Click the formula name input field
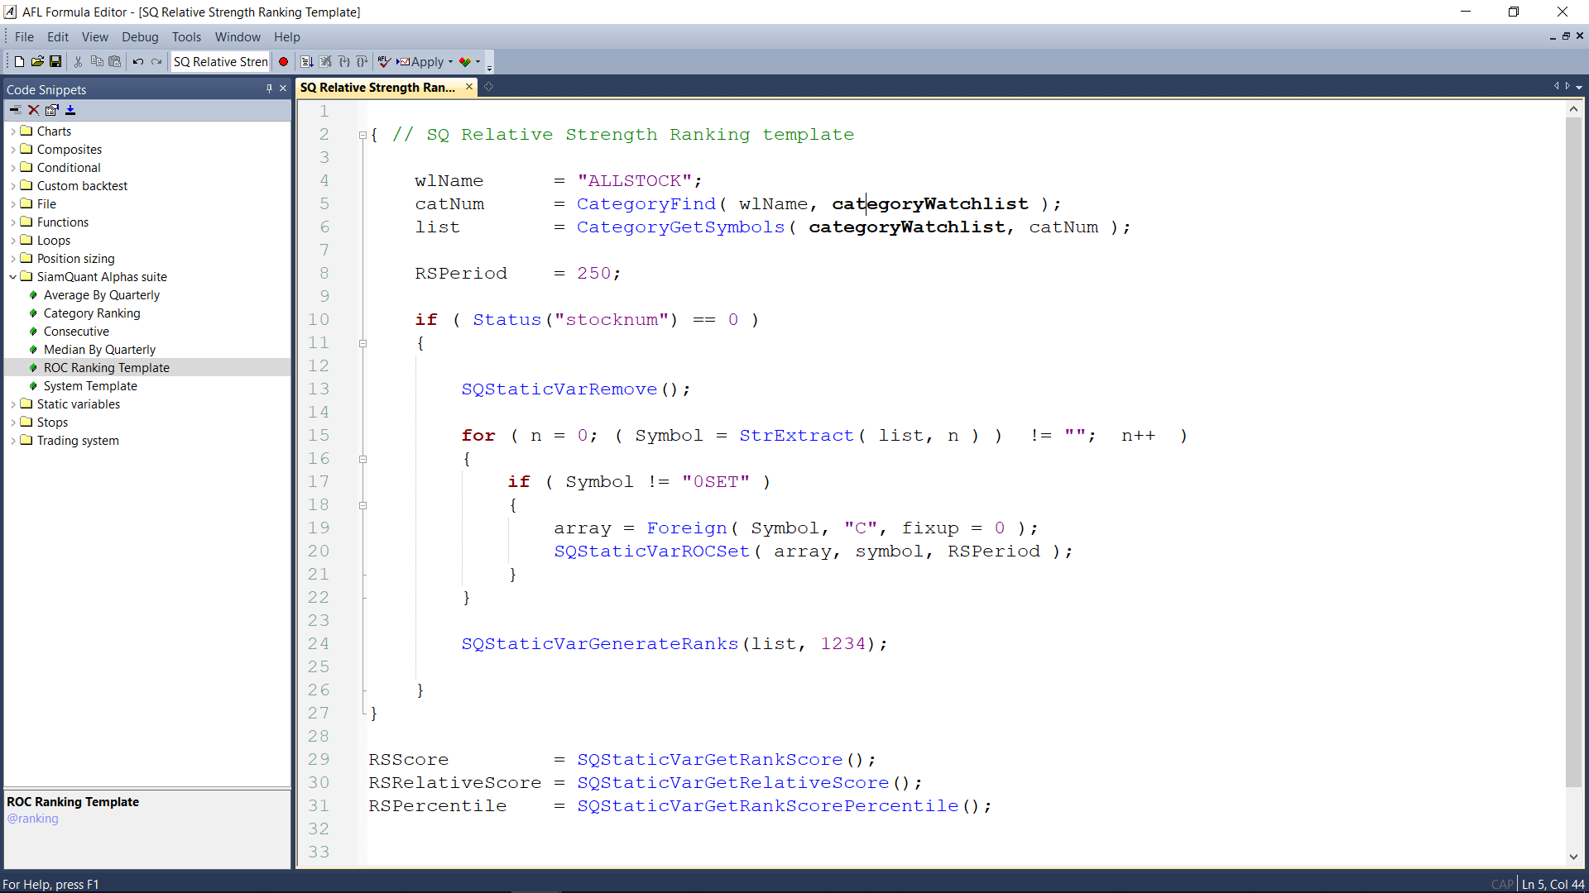The height and width of the screenshot is (893, 1589). [x=220, y=62]
